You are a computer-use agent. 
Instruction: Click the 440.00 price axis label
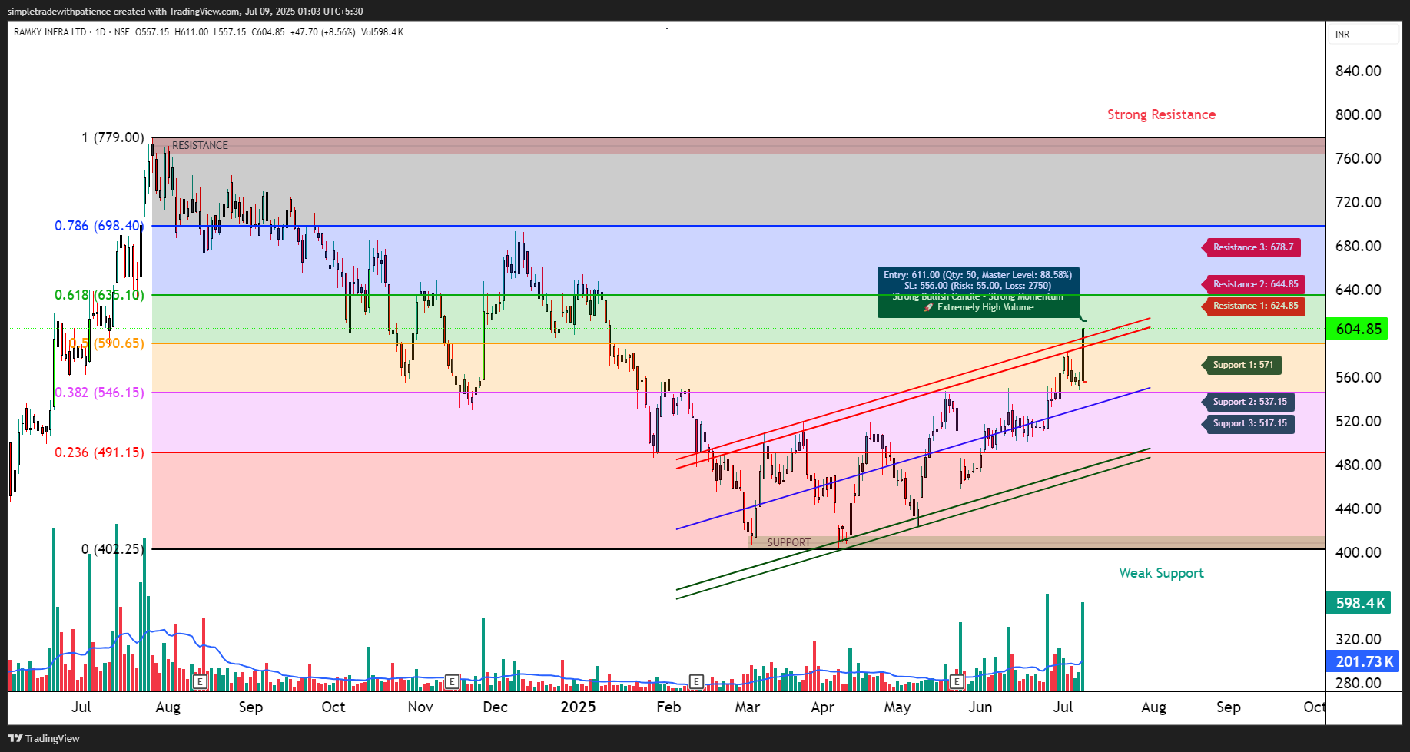click(x=1358, y=509)
